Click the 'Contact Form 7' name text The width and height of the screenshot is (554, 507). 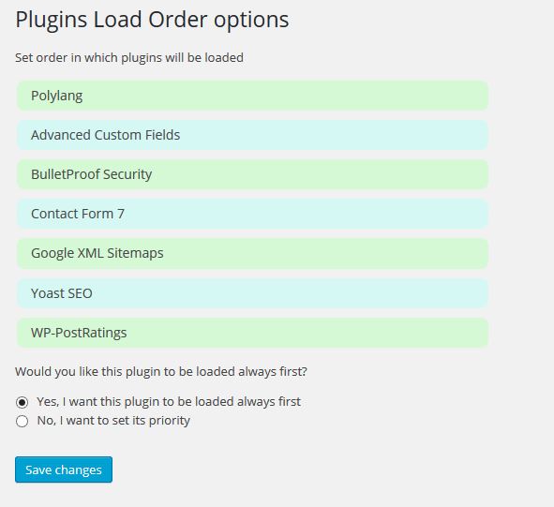coord(78,214)
